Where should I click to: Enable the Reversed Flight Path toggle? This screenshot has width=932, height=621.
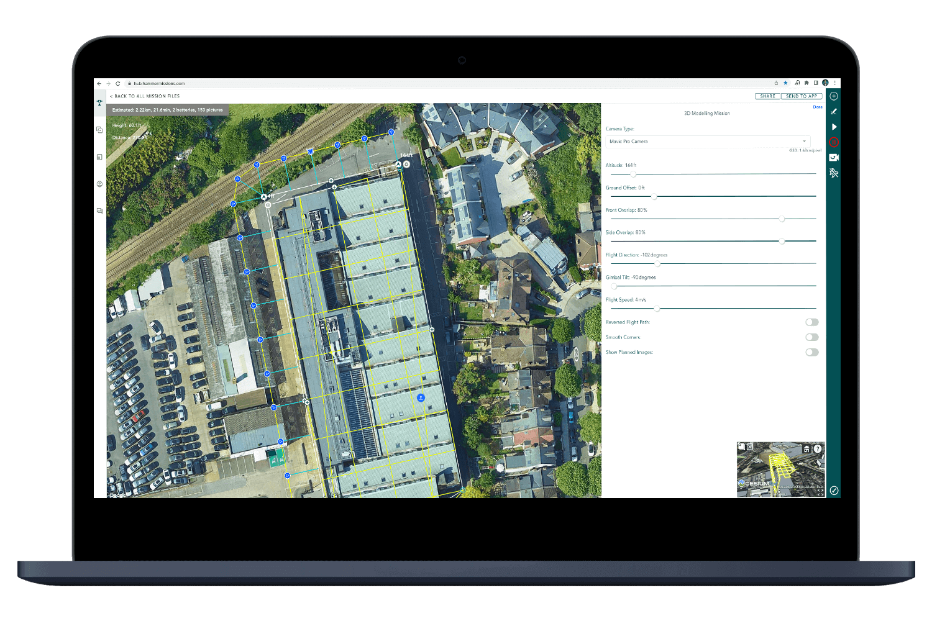(x=812, y=322)
